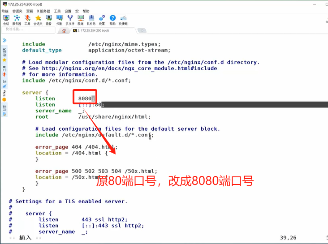This screenshot has height=244, width=328.
Task: Open the 会话夹 sidebar tab
Action: click(4, 55)
